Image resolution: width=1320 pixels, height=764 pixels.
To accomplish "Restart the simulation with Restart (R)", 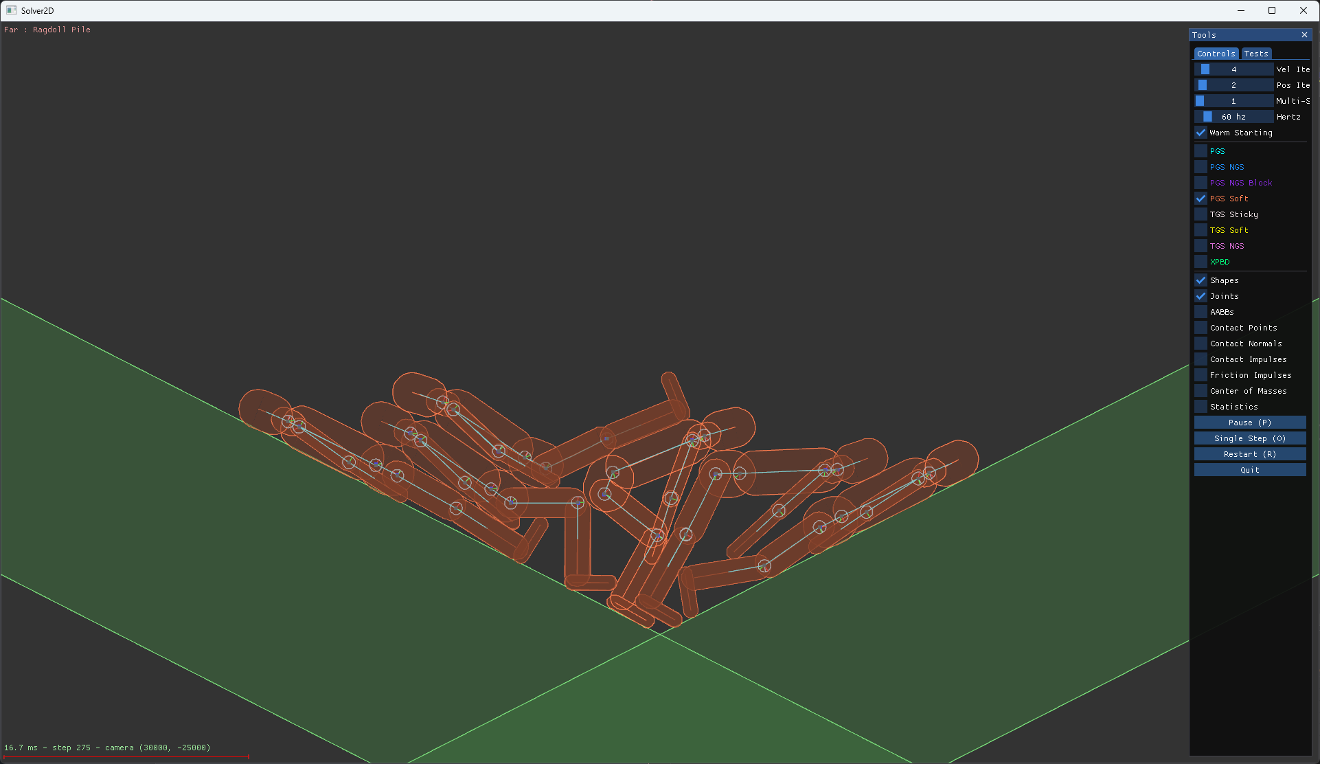I will point(1249,454).
